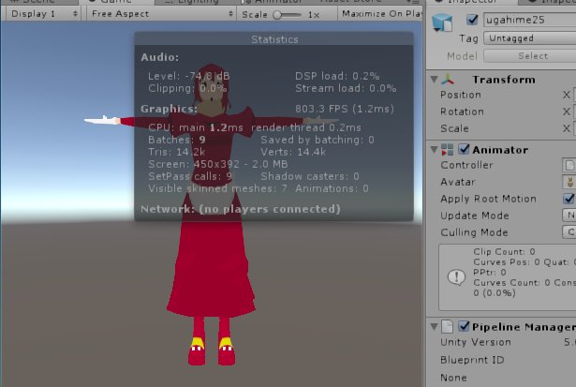Viewport: 576px width, 387px height.
Task: Toggle the ugahime25 active checkbox
Action: 472,20
